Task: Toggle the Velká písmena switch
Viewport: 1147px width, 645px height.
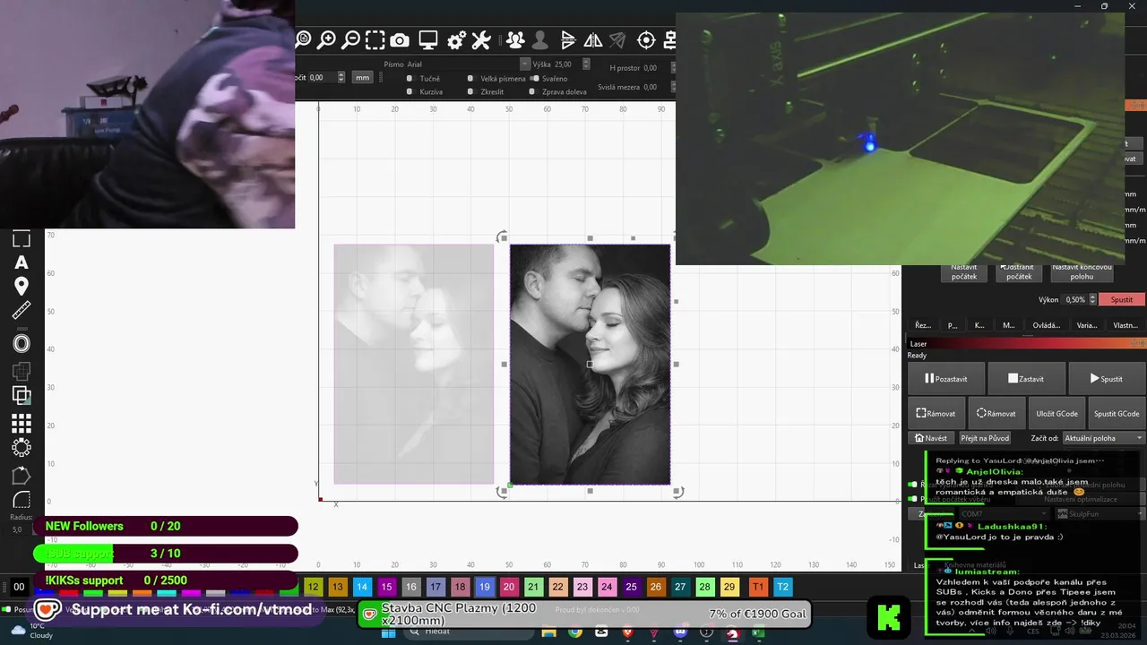Action: pos(470,79)
